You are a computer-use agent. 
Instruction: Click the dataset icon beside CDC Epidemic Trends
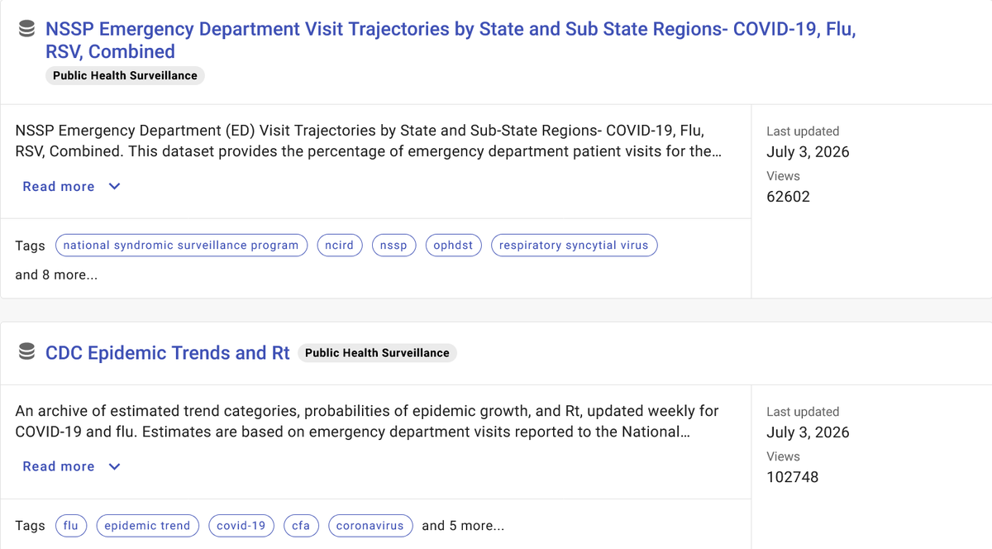coord(26,352)
